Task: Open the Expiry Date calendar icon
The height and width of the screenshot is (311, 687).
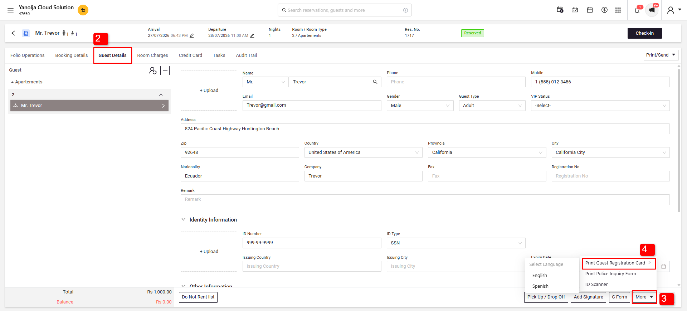Action: click(x=663, y=266)
